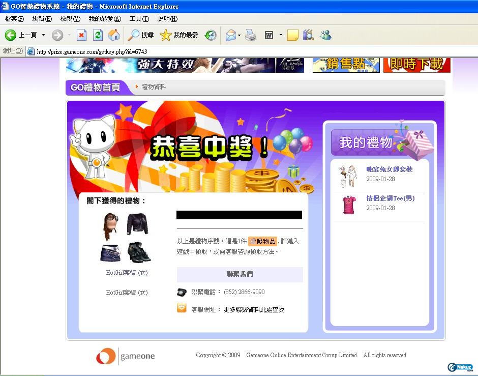Expand the Back button history dropdown
This screenshot has width=478, height=376.
tap(43, 35)
